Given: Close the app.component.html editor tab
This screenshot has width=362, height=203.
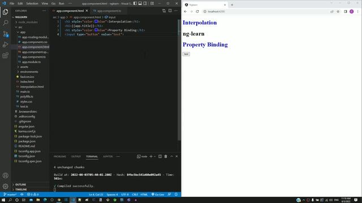Looking at the screenshot, I should (x=87, y=11).
